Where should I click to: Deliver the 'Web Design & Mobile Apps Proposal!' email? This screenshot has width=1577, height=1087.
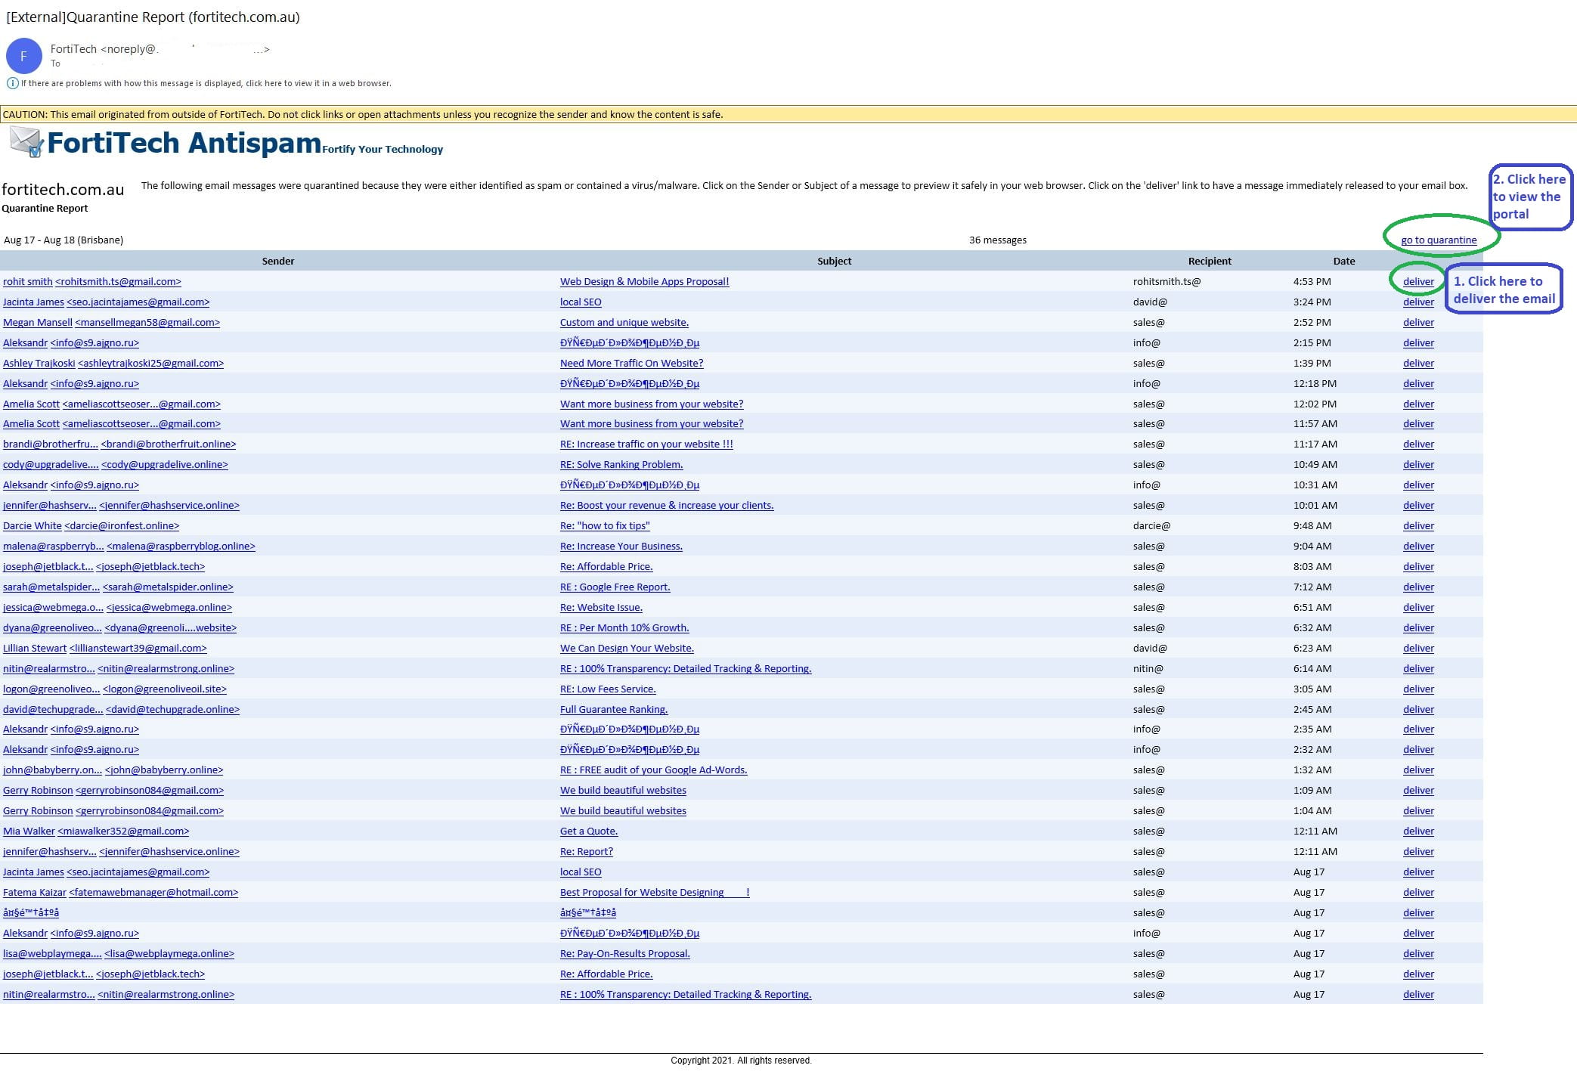pyautogui.click(x=1418, y=282)
